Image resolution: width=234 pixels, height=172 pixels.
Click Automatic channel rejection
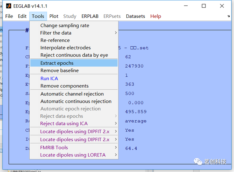point(72,94)
